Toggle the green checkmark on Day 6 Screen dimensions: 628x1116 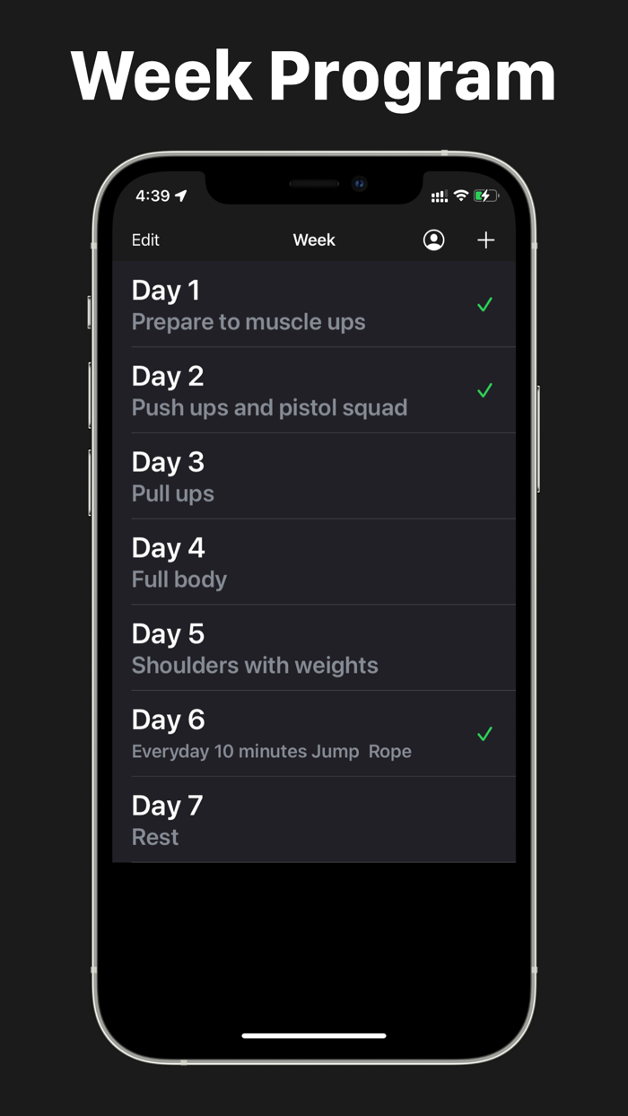click(x=484, y=734)
